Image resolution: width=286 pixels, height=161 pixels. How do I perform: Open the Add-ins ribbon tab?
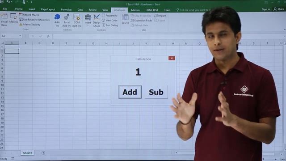coord(135,10)
